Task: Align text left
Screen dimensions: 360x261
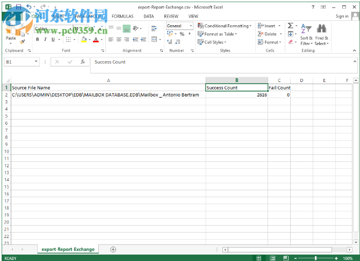Action: coord(111,40)
